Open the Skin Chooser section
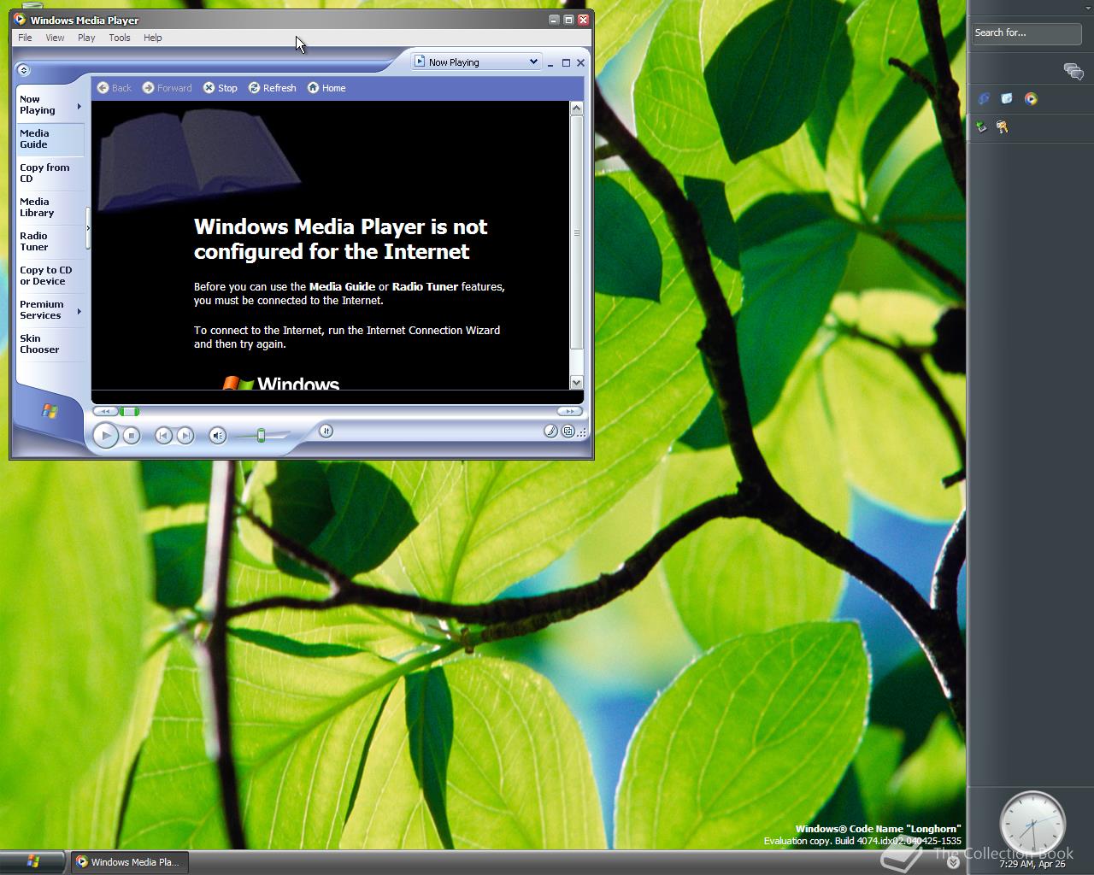Image resolution: width=1094 pixels, height=875 pixels. pos(50,344)
